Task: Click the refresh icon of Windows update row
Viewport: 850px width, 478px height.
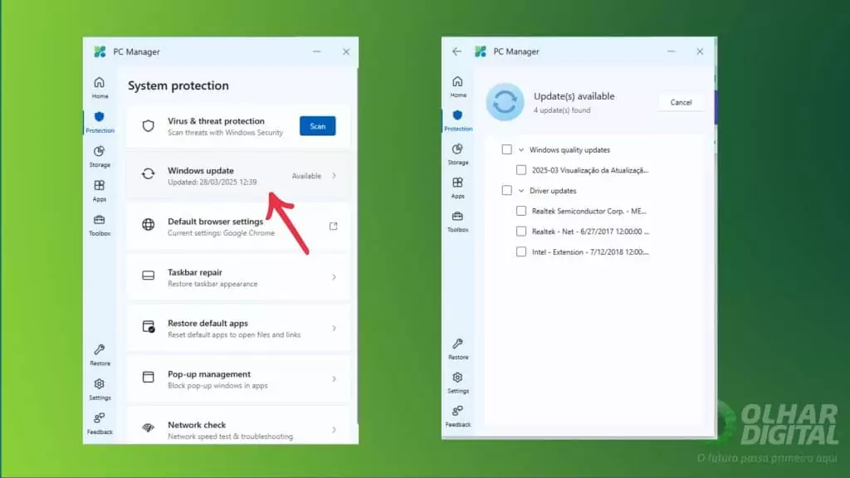Action: point(148,174)
